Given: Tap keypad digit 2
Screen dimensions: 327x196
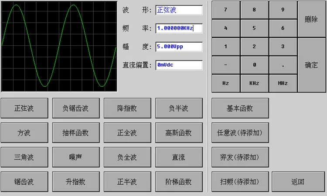Looking at the screenshot, I should pyautogui.click(x=255, y=47).
